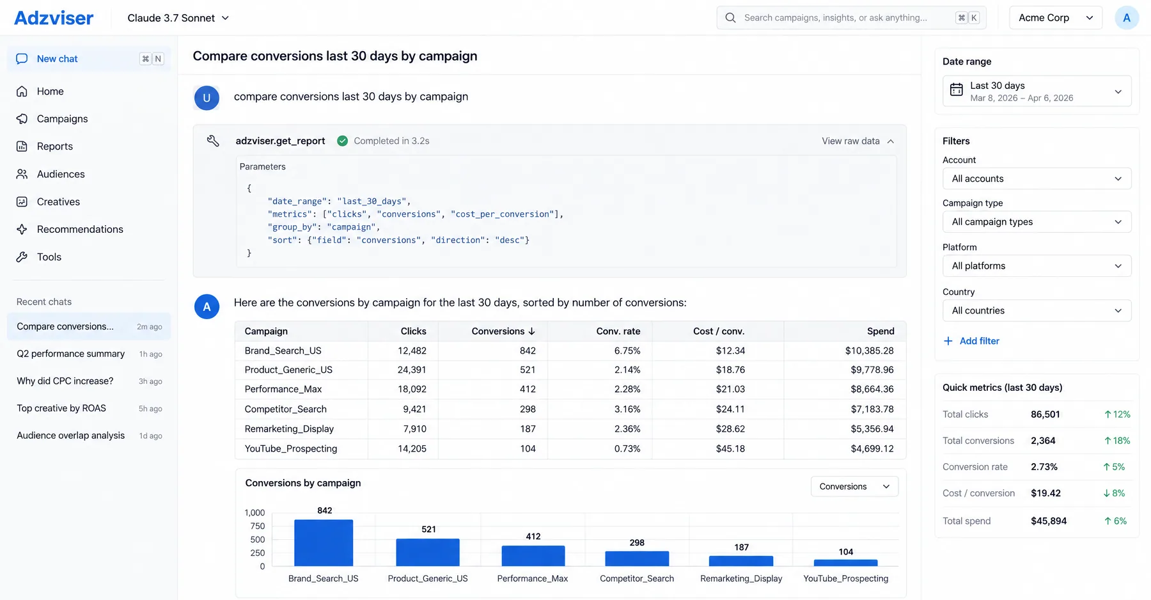Click the Audiences people icon
This screenshot has height=600, width=1151.
[22, 174]
